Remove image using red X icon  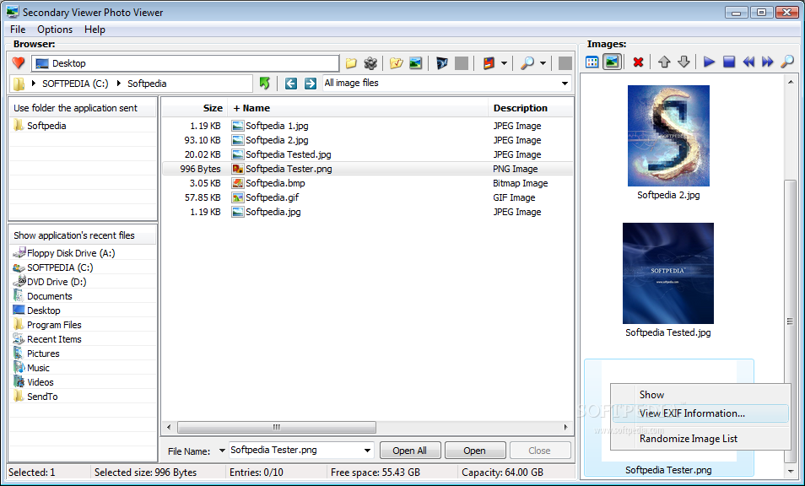(x=638, y=62)
